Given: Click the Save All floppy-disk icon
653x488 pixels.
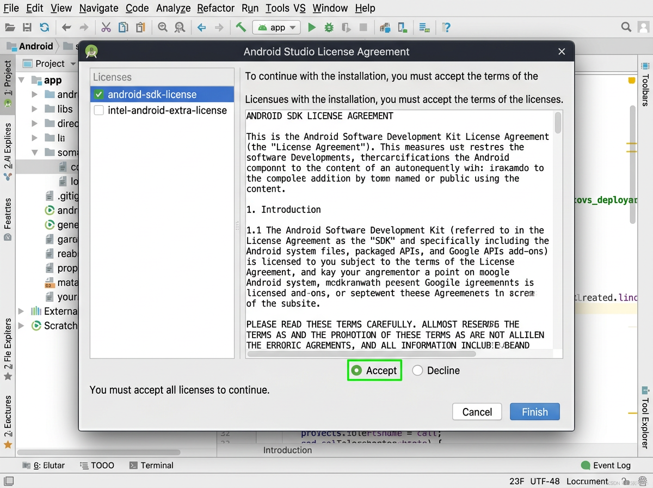Looking at the screenshot, I should tap(27, 27).
